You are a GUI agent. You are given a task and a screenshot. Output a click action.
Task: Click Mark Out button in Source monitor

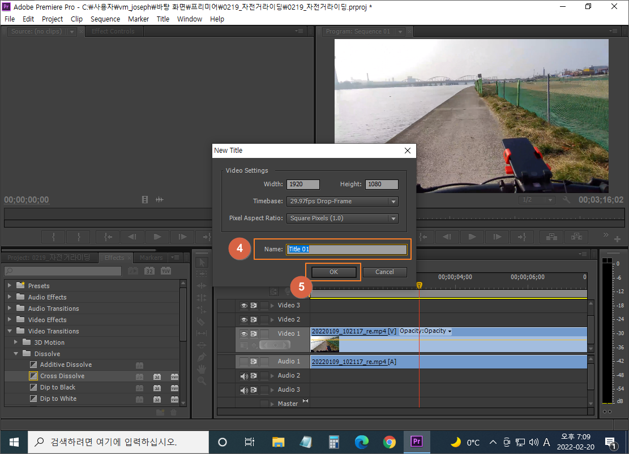click(x=79, y=237)
